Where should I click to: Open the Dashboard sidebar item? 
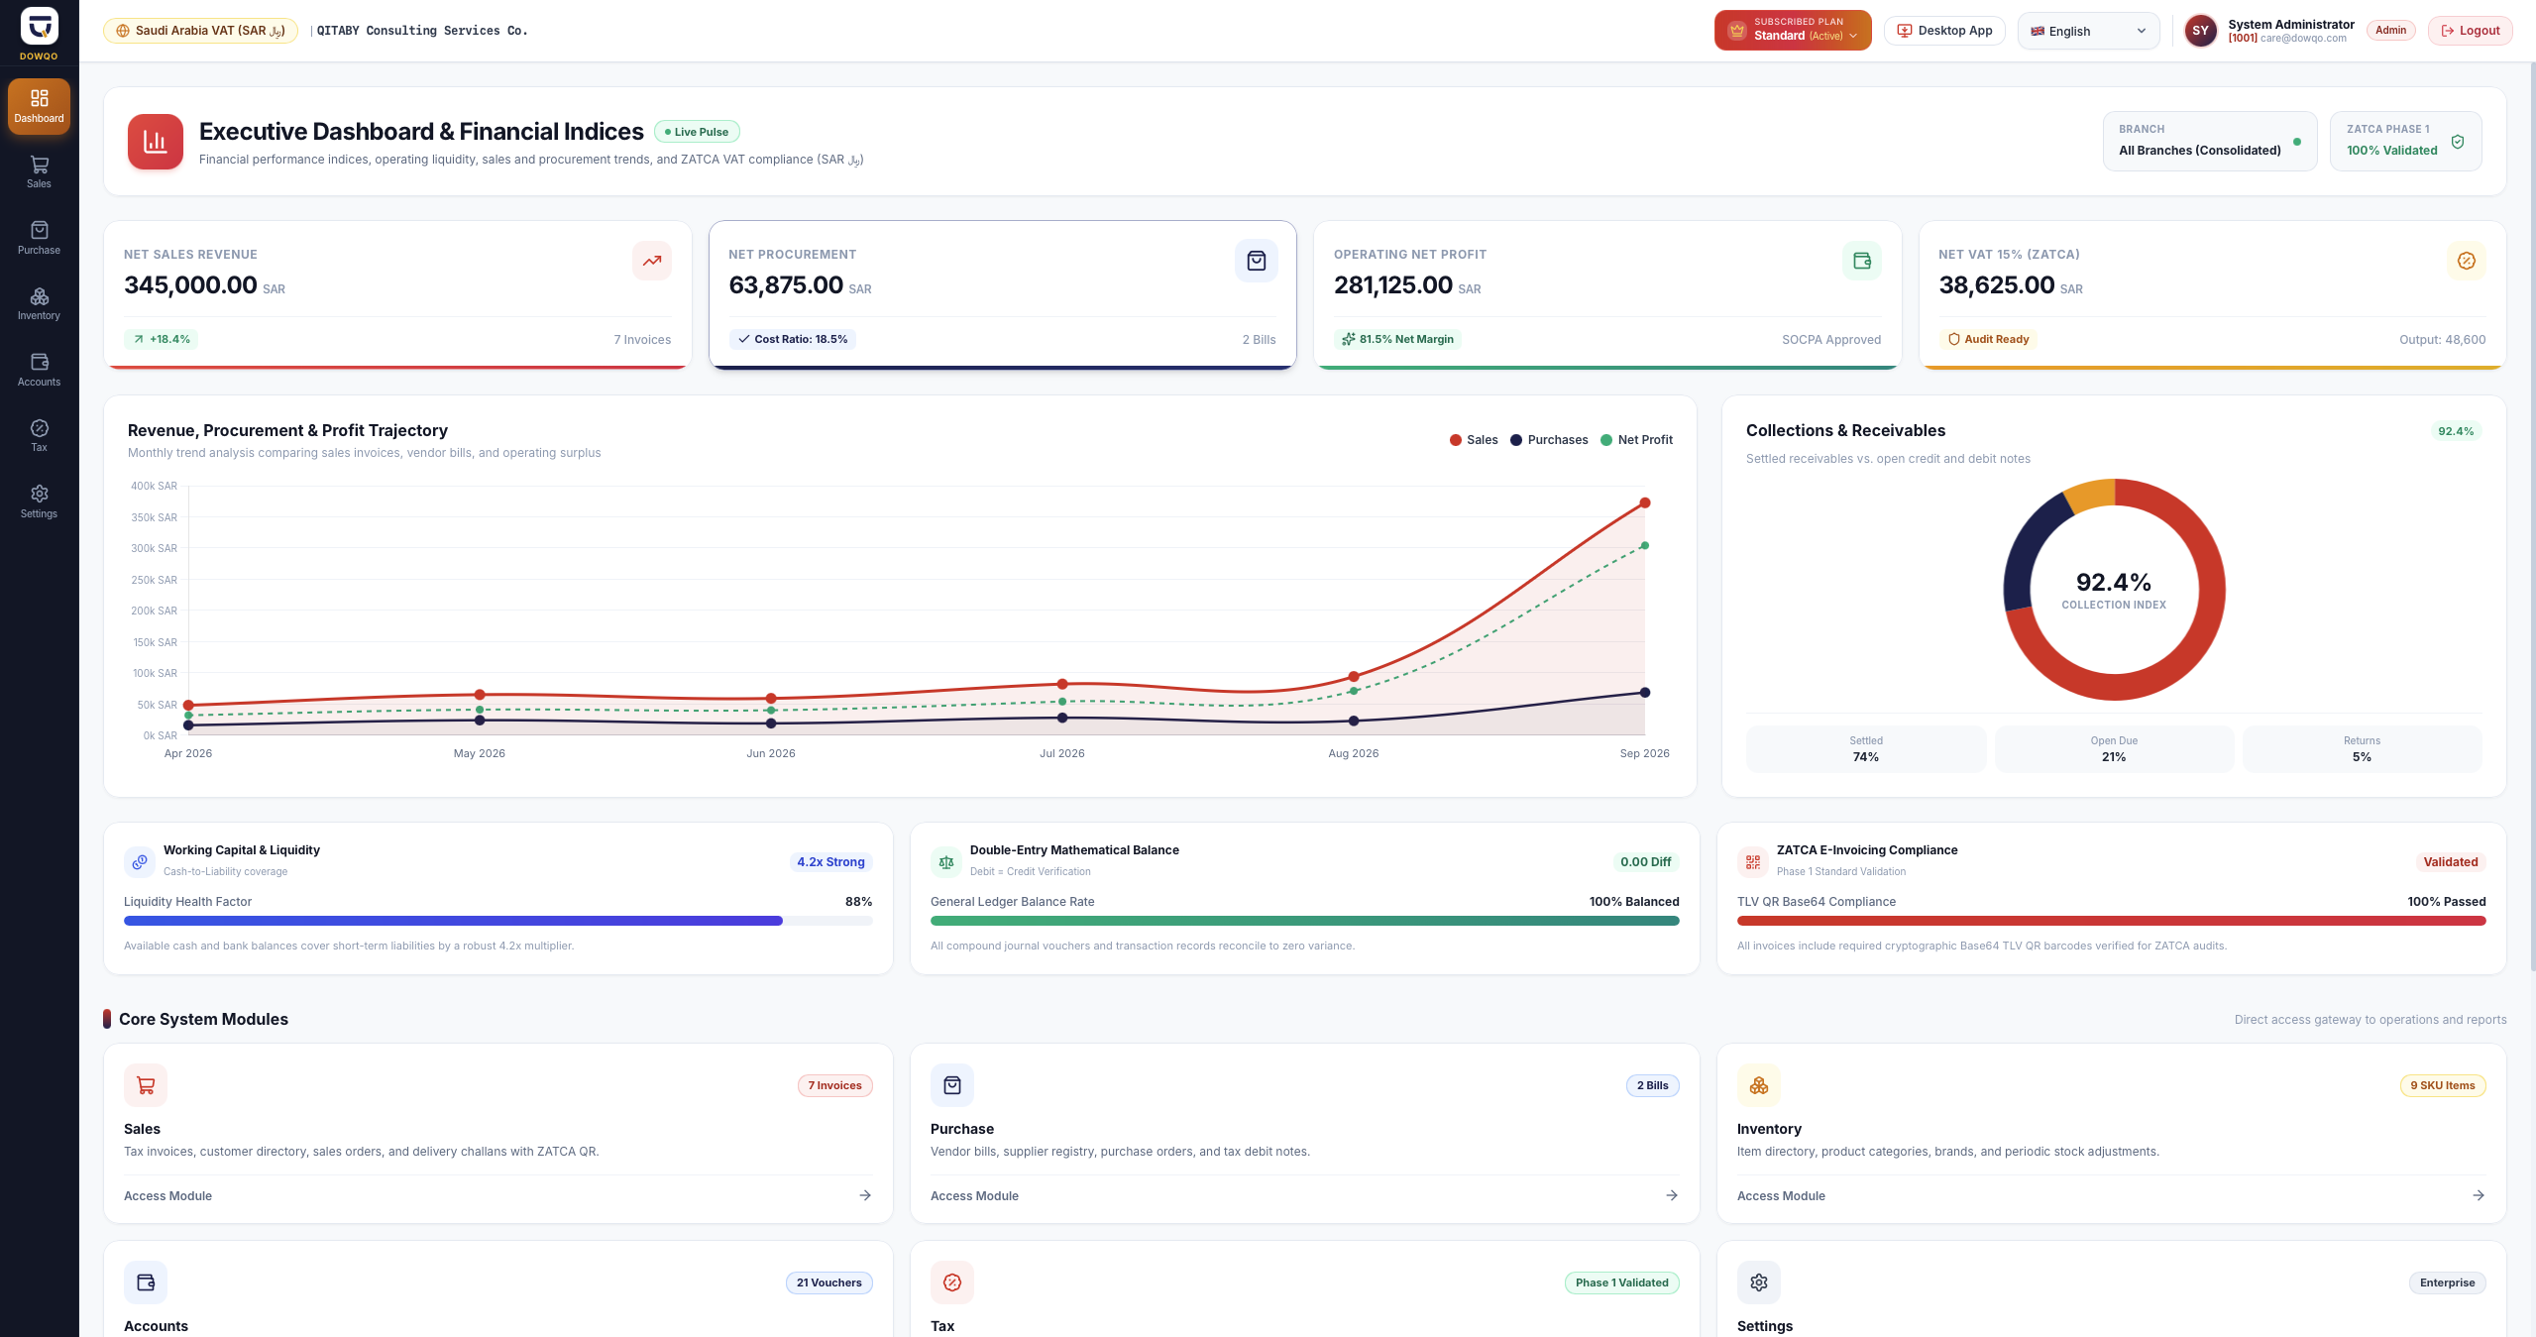(x=39, y=106)
